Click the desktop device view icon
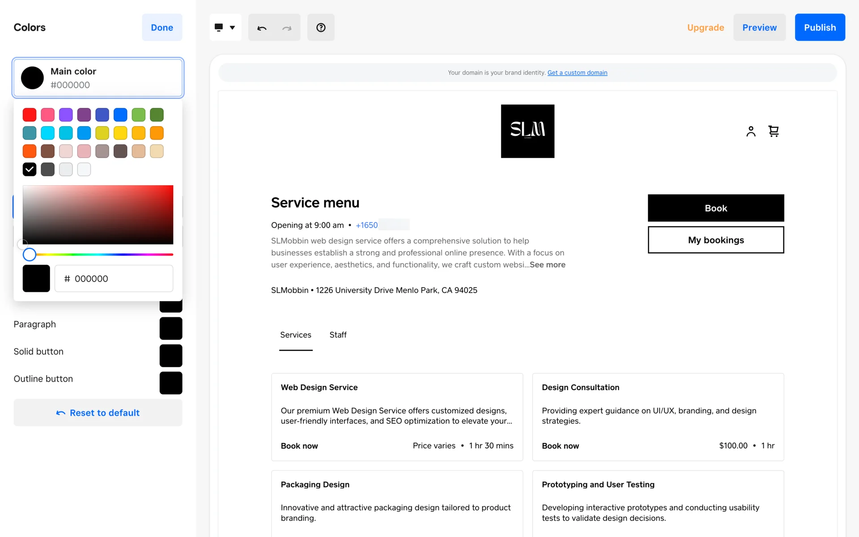 (x=219, y=27)
